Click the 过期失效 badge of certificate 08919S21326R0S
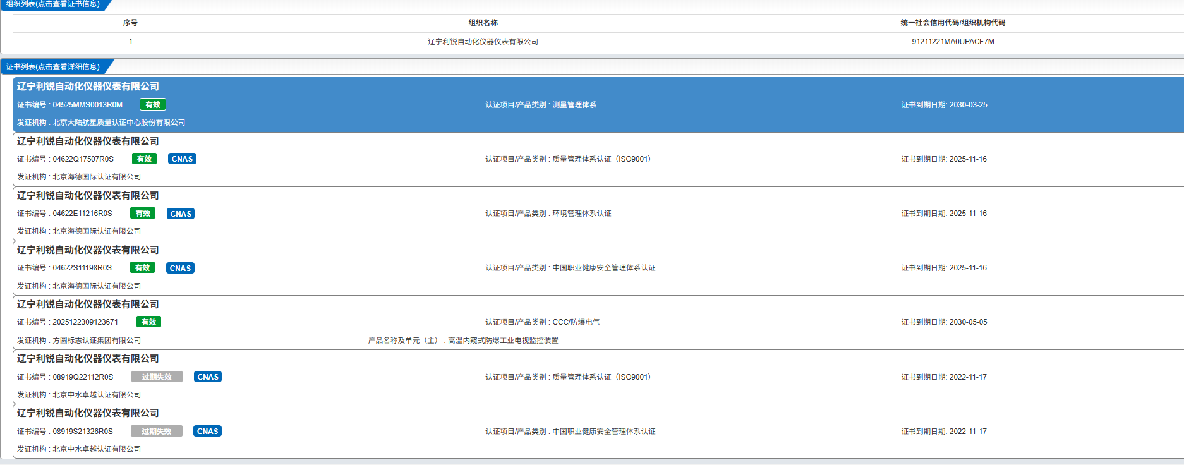Viewport: 1184px width, 465px height. pyautogui.click(x=157, y=432)
